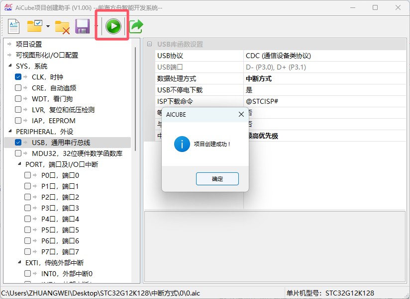Image resolution: width=410 pixels, height=299 pixels.
Task: Click the purple save floppy icon
Action: [x=83, y=26]
